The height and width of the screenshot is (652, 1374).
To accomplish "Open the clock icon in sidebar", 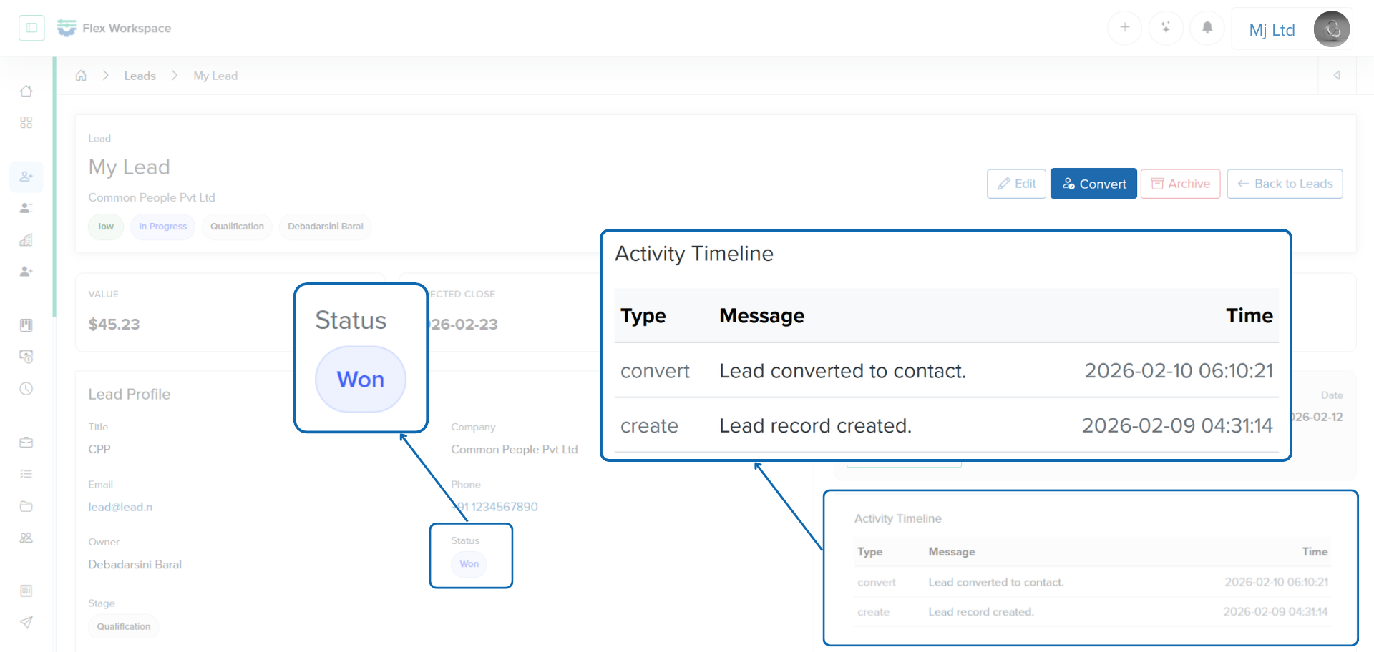I will [26, 389].
